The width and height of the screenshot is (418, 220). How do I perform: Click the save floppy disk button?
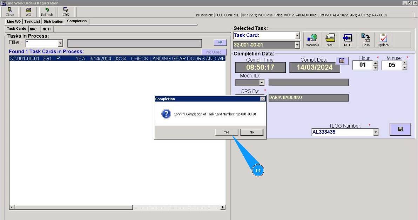click(x=400, y=129)
